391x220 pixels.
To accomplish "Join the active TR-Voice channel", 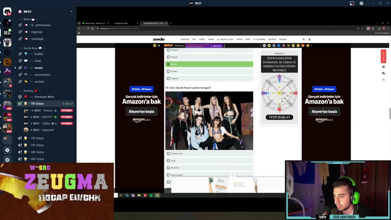I will click(x=46, y=104).
